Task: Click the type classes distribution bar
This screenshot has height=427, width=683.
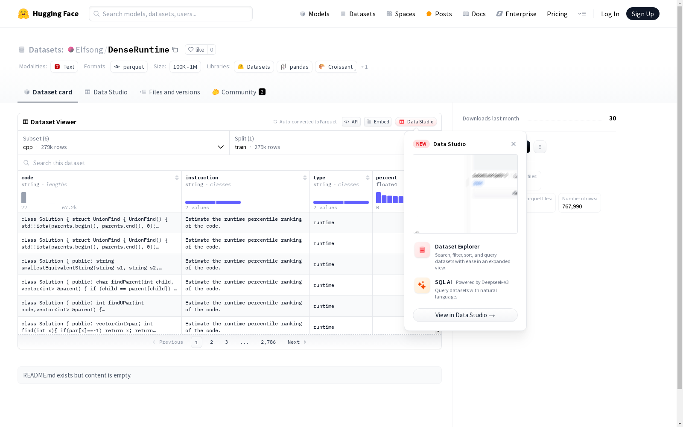Action: (341, 202)
